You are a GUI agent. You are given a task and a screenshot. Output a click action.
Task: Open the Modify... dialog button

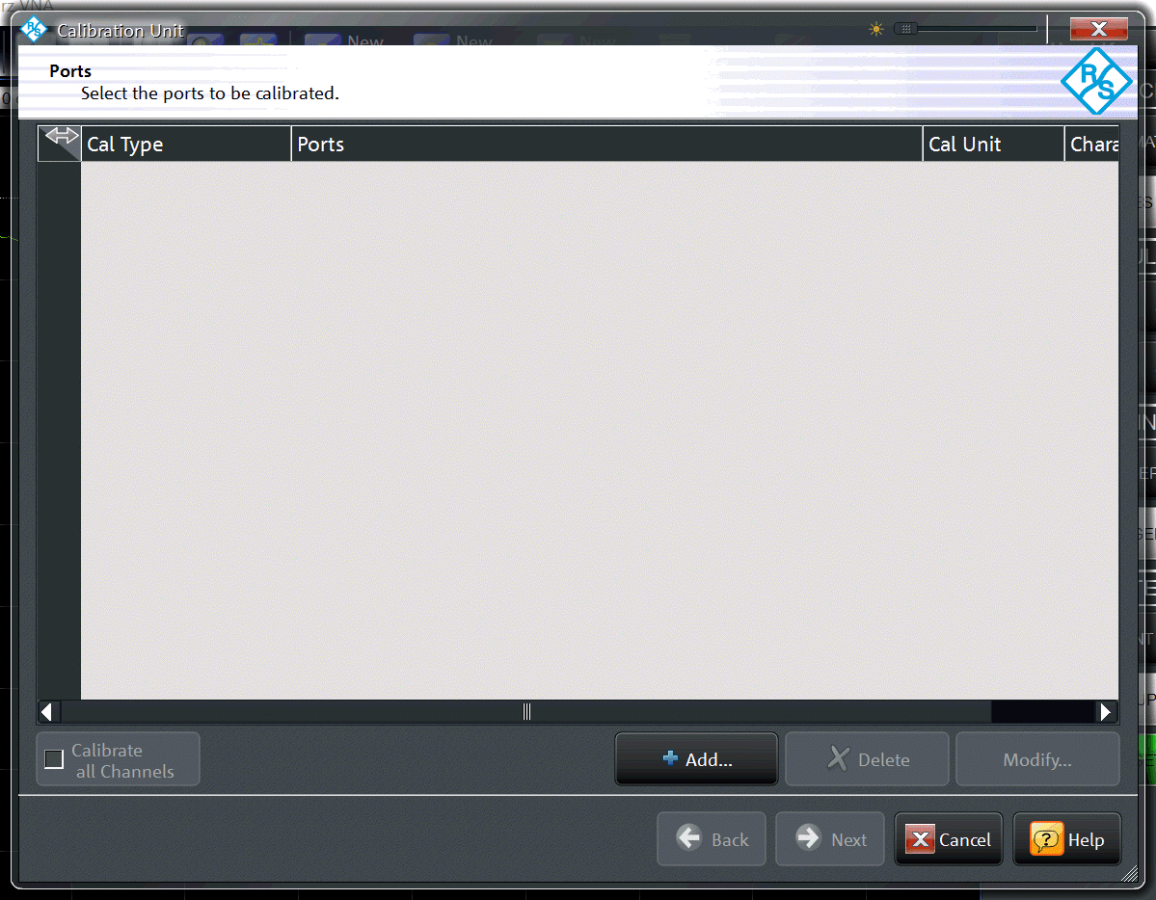tap(1037, 759)
